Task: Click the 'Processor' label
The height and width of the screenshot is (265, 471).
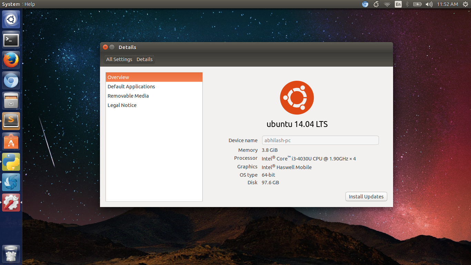Action: click(246, 158)
